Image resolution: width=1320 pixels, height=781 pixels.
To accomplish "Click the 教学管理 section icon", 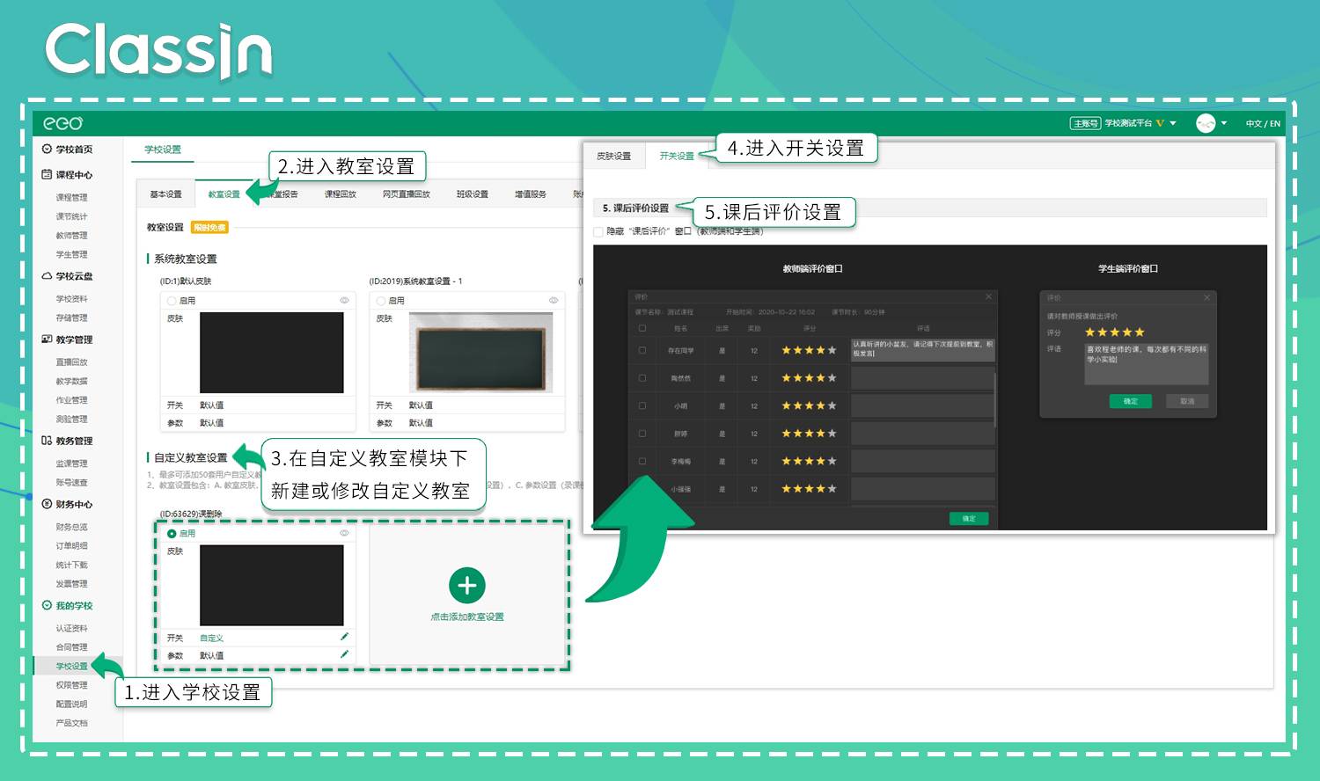I will click(47, 339).
